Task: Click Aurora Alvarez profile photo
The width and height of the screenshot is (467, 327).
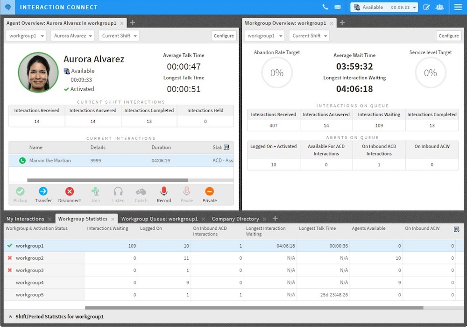Action: point(38,72)
